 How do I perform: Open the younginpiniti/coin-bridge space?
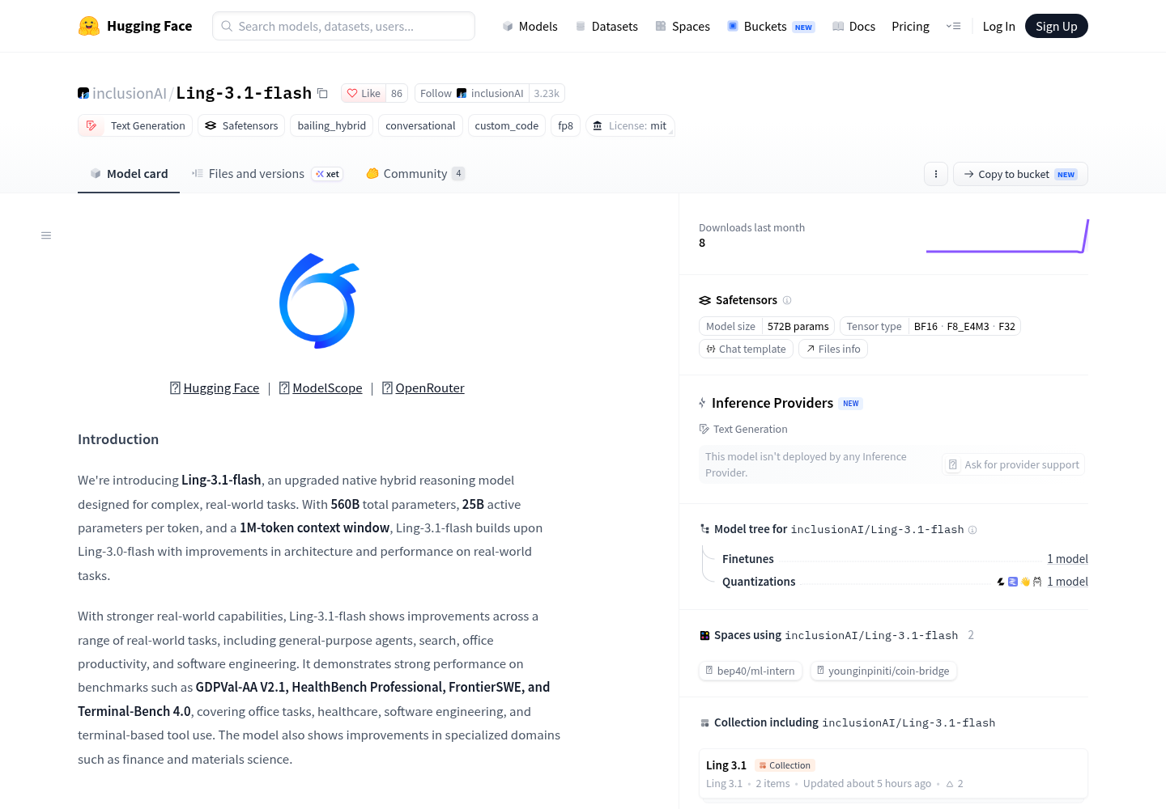883,671
